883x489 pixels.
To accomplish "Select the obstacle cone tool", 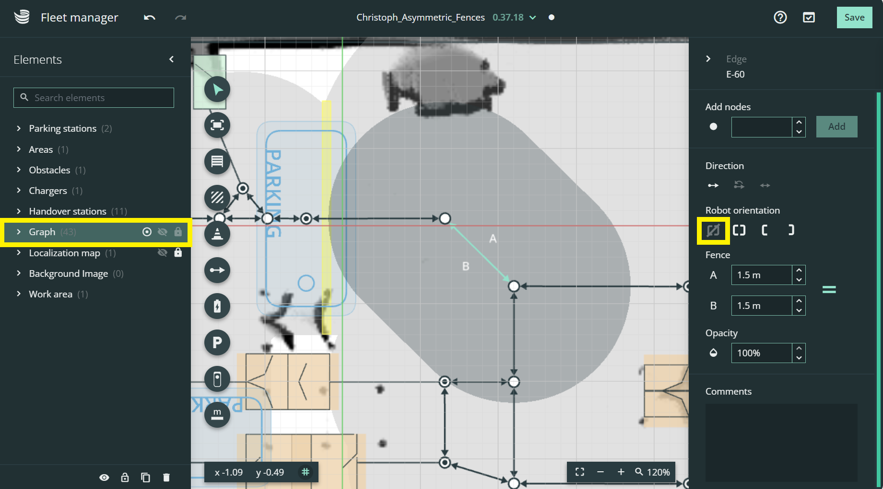I will point(217,234).
